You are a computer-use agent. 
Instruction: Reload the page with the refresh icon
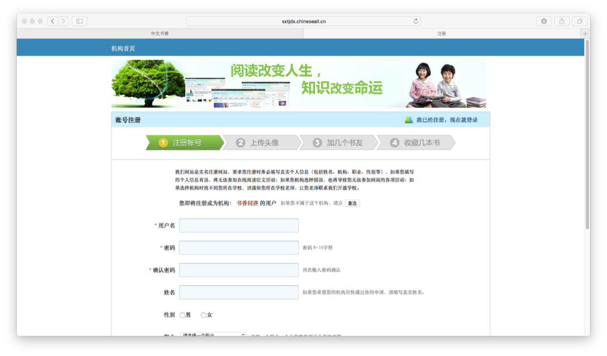[x=416, y=21]
